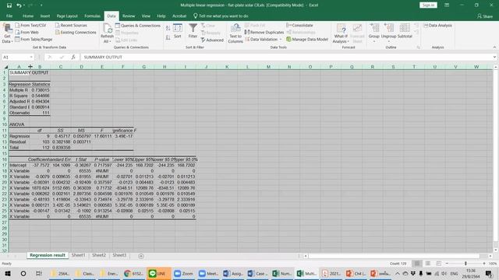The width and height of the screenshot is (499, 280).
Task: Click the Select All corner triangle
Action: (5, 67)
